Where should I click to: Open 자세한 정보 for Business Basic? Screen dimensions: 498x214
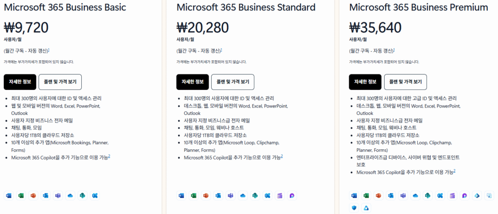(20, 82)
